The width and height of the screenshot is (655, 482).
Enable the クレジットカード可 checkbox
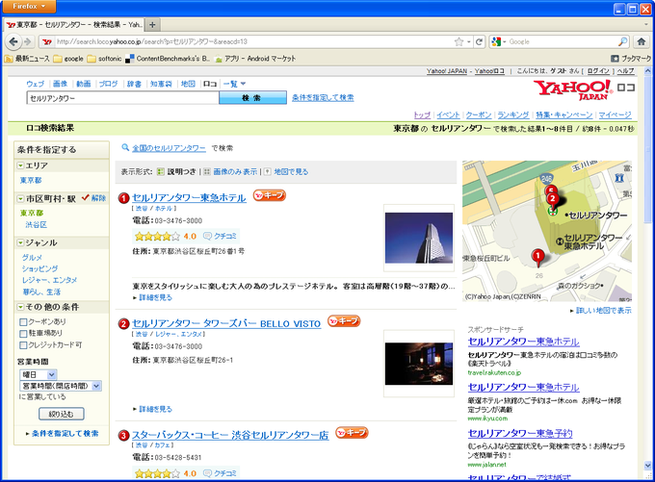click(x=23, y=345)
